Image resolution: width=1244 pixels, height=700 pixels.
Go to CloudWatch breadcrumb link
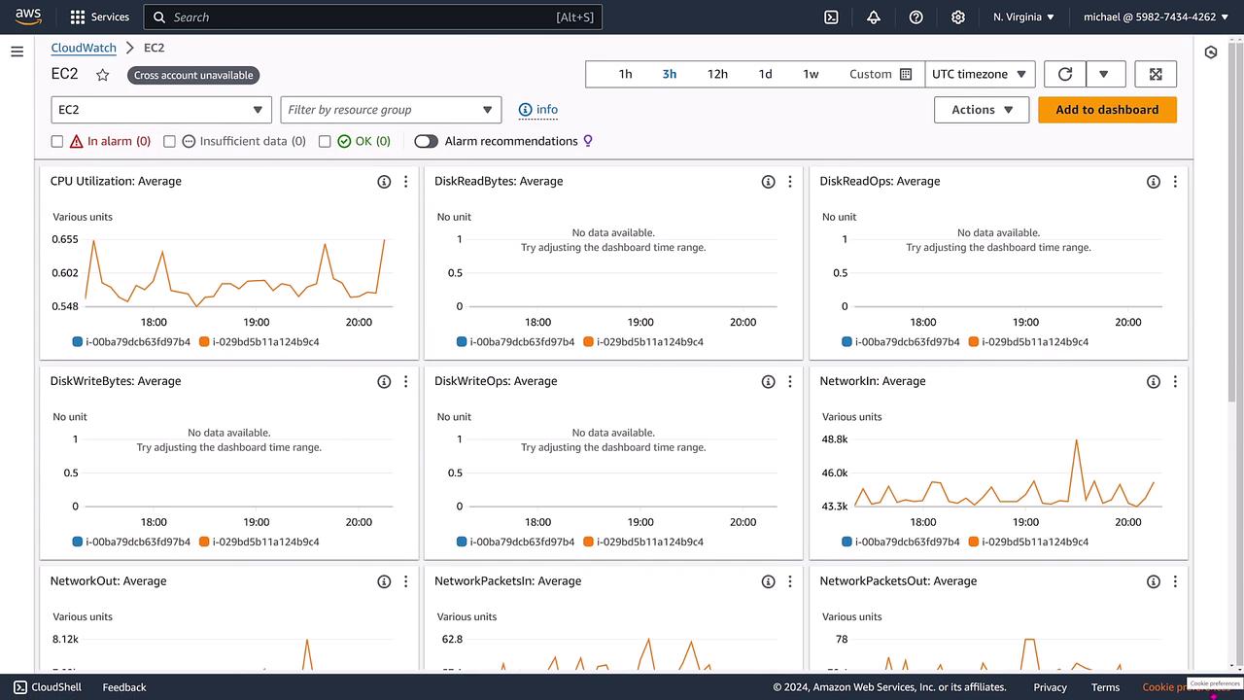(84, 48)
